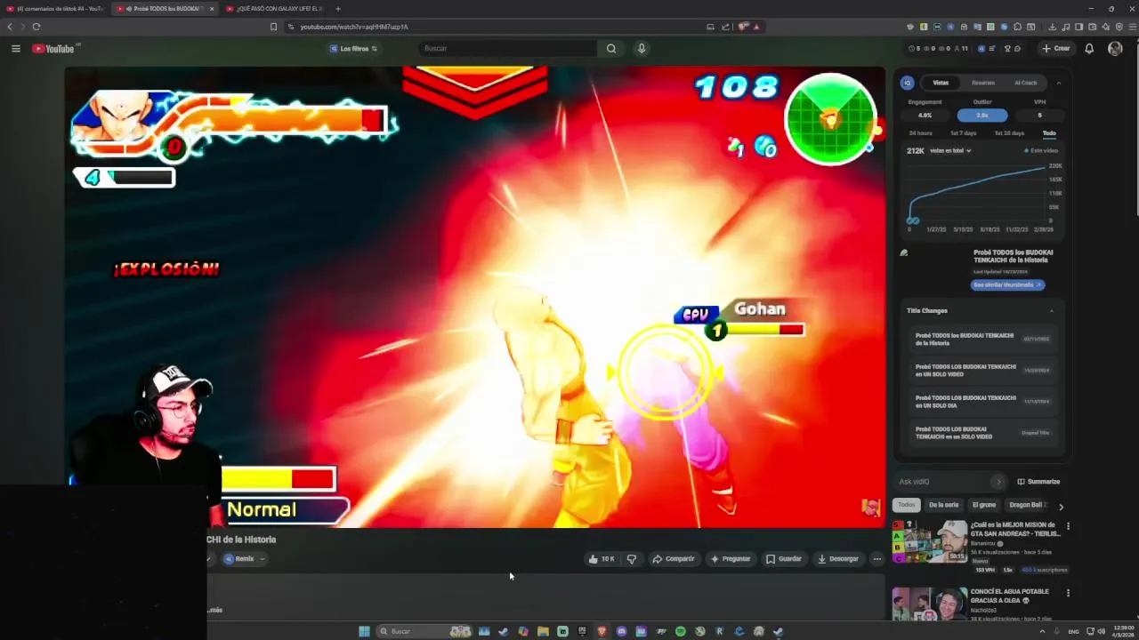Switch to the Vistas tab in vidIQ panel
Image resolution: width=1139 pixels, height=640 pixels.
pyautogui.click(x=941, y=83)
